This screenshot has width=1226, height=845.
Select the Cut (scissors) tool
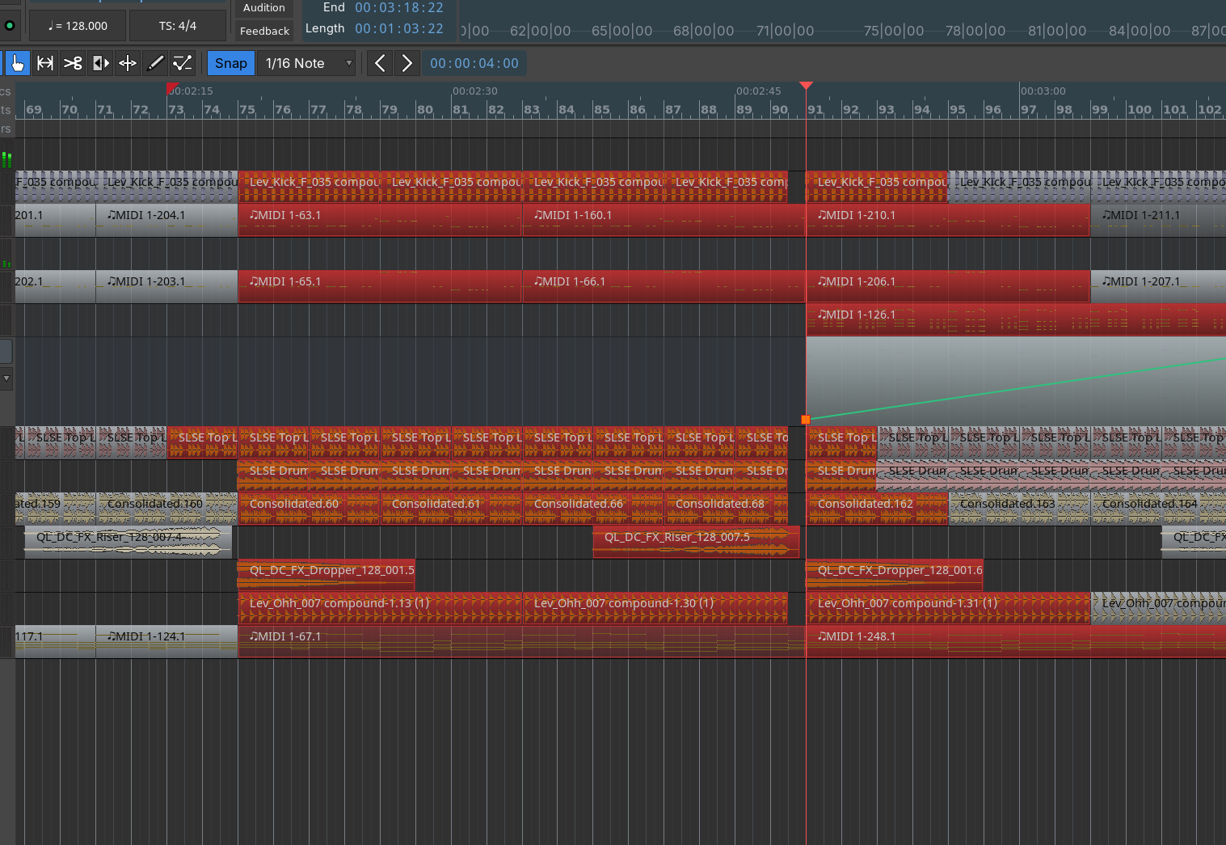tap(73, 63)
